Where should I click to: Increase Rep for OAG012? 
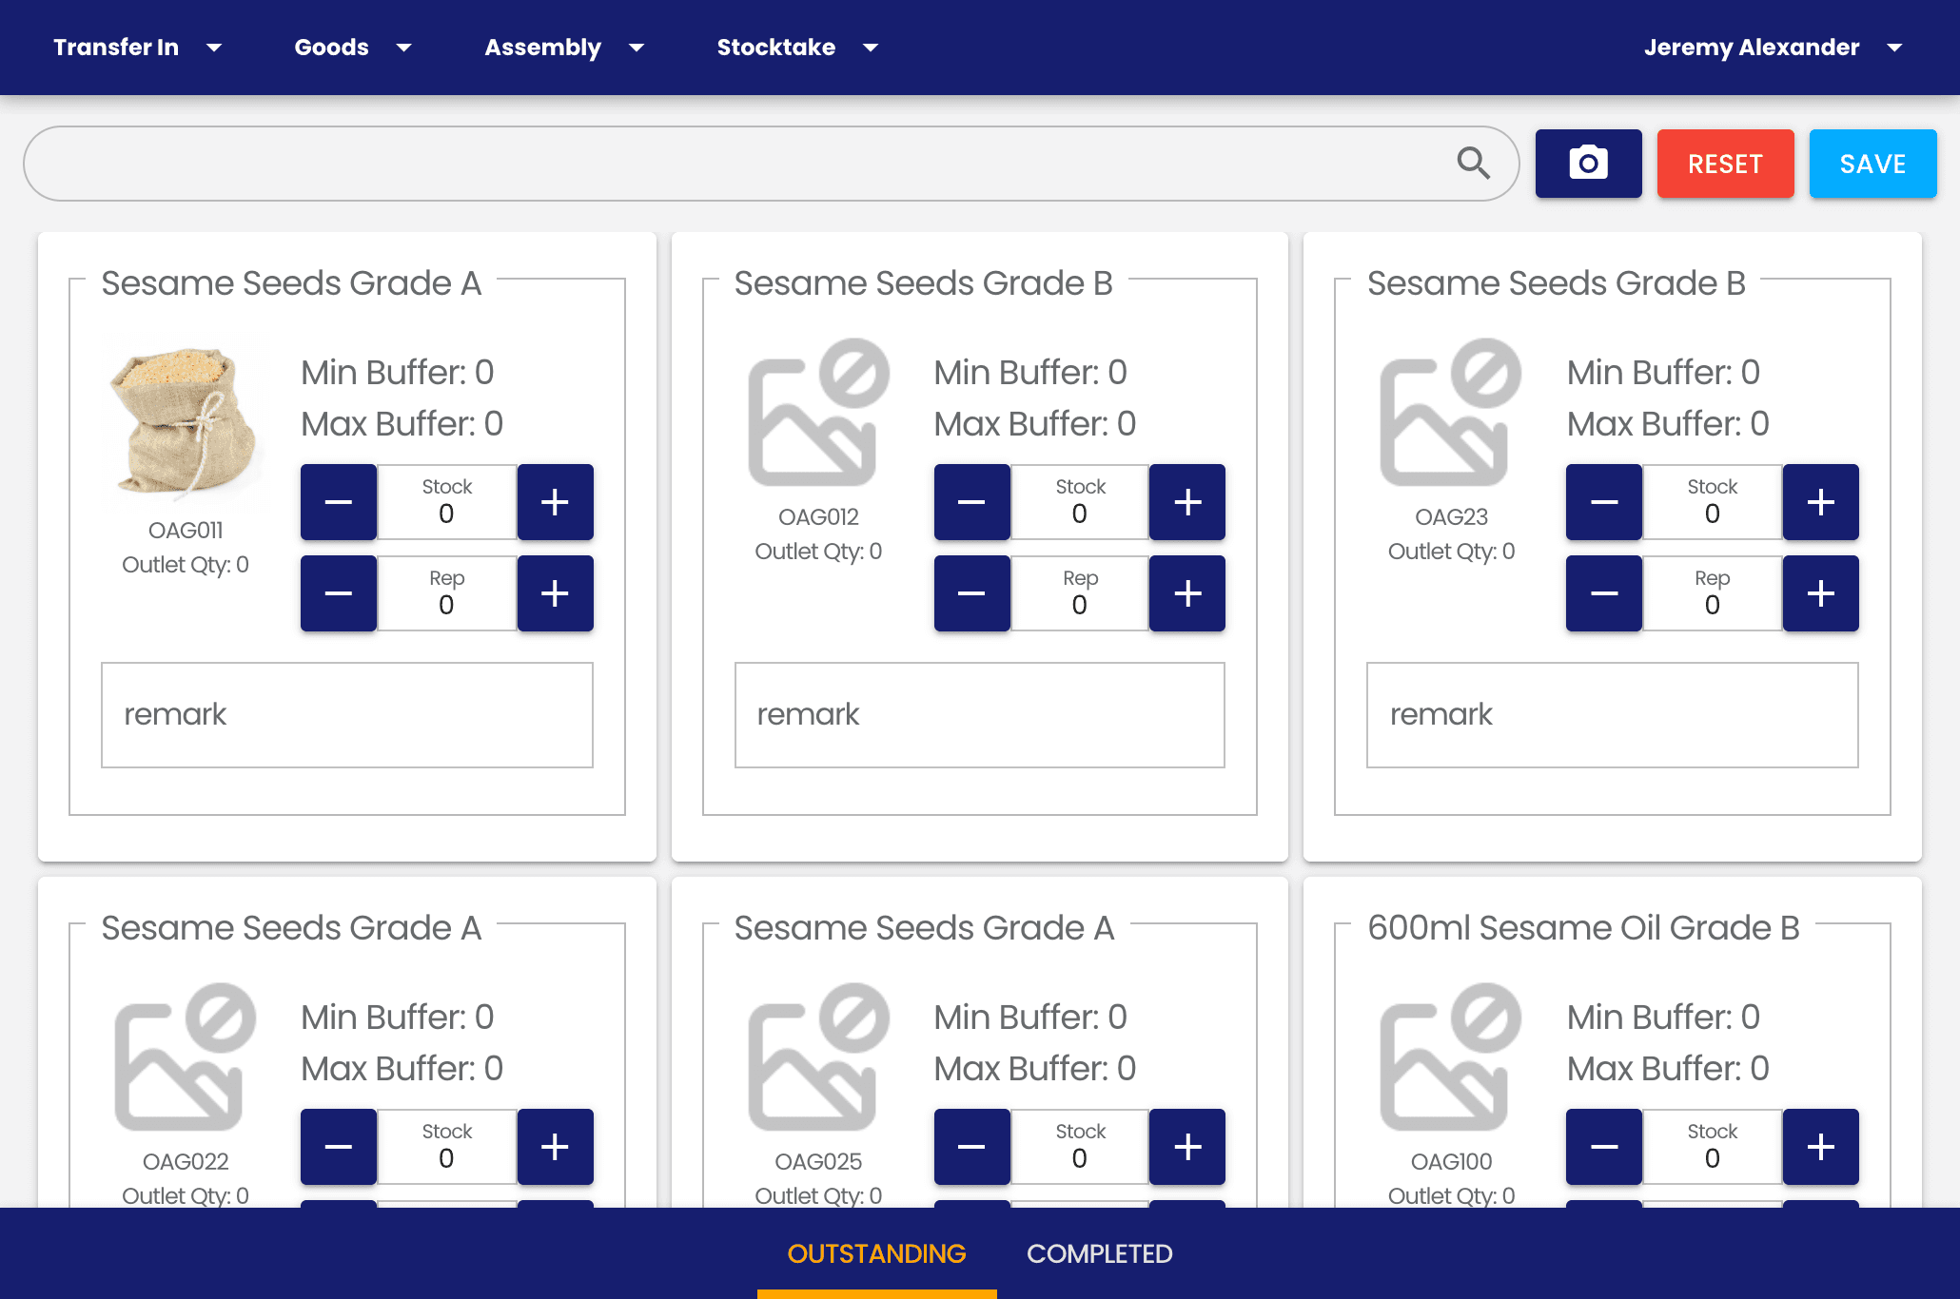click(1187, 593)
